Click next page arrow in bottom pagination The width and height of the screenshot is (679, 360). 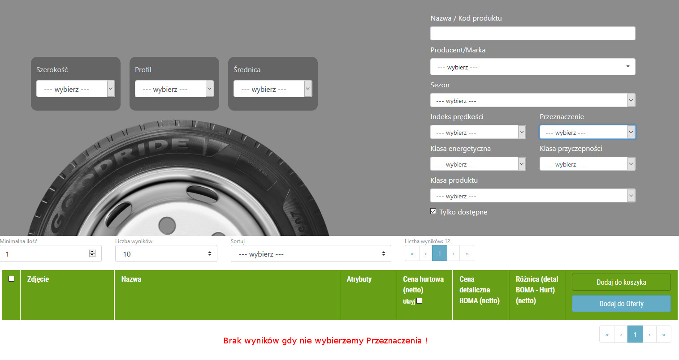649,334
